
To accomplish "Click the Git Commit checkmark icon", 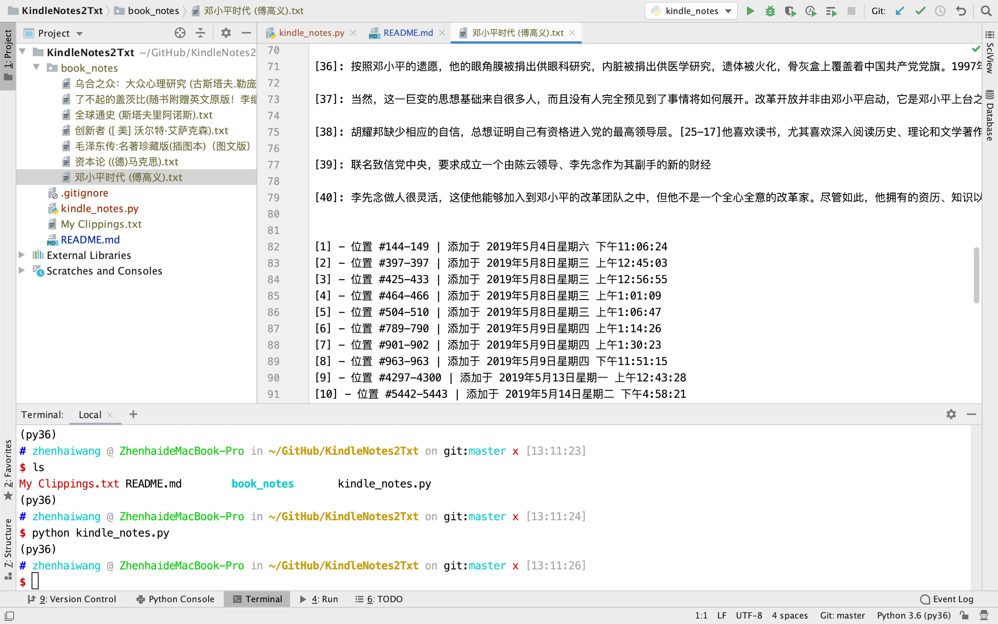I will pyautogui.click(x=920, y=11).
